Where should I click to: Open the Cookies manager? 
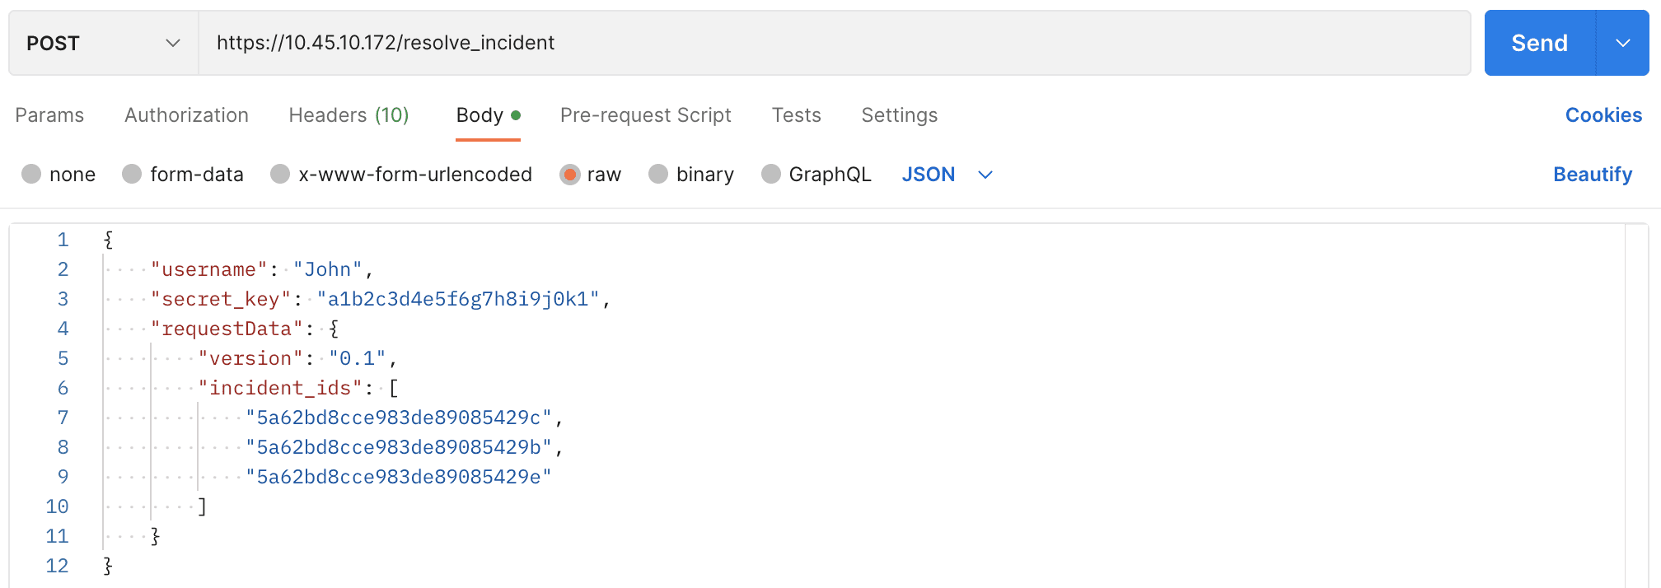[1603, 115]
